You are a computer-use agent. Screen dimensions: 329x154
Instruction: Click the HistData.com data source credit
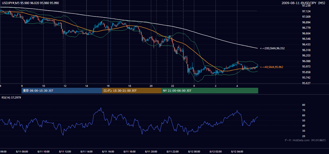coord(305,140)
